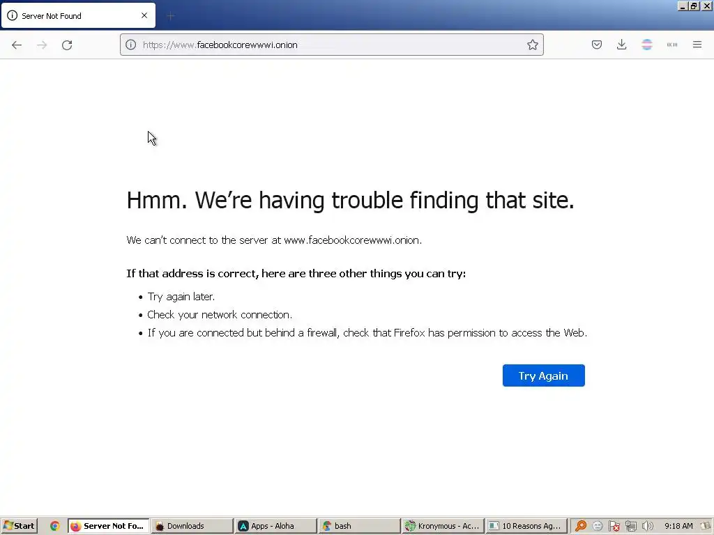Open the Downloads panel

click(621, 45)
